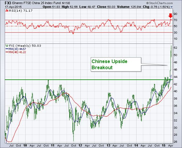Click the NYSE exchange label
This screenshot has width=182, height=148.
66,3
